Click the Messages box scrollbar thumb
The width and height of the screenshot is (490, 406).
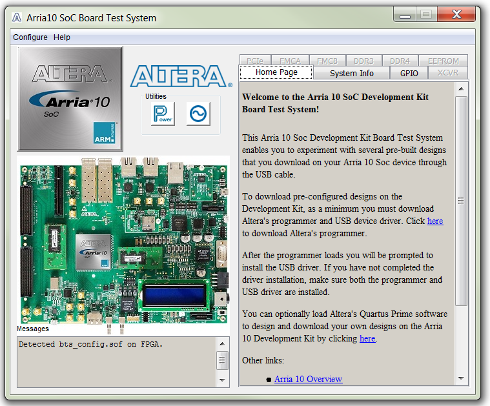click(x=222, y=360)
